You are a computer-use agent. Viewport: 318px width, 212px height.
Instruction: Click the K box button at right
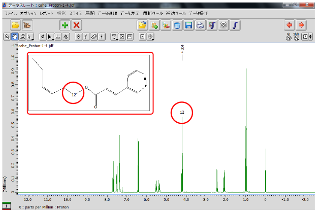tap(305, 37)
